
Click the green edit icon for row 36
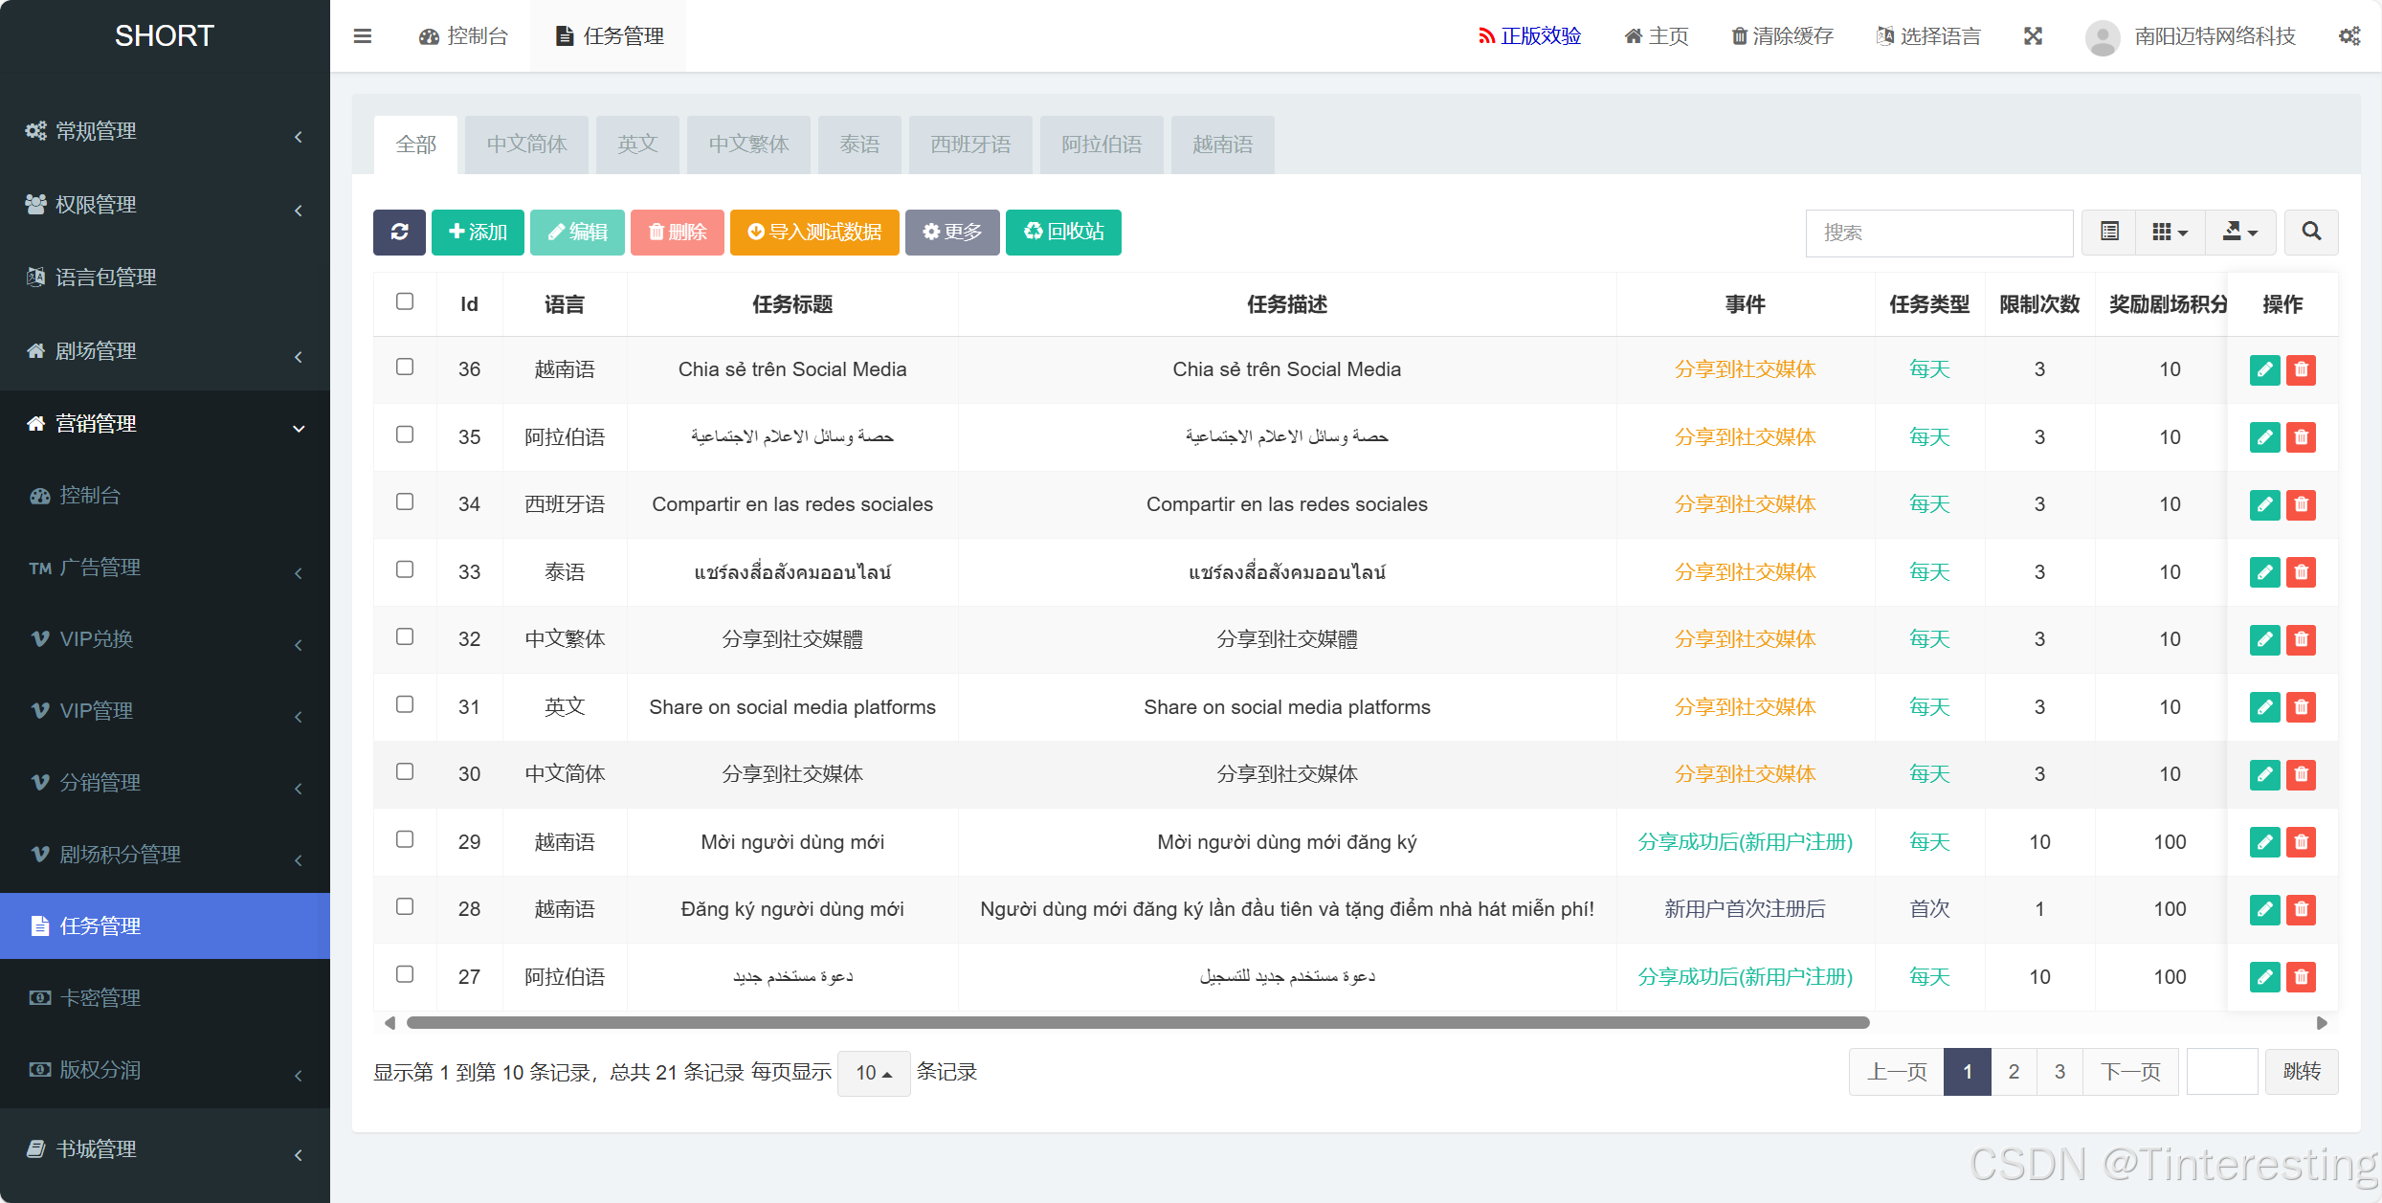tap(2264, 369)
